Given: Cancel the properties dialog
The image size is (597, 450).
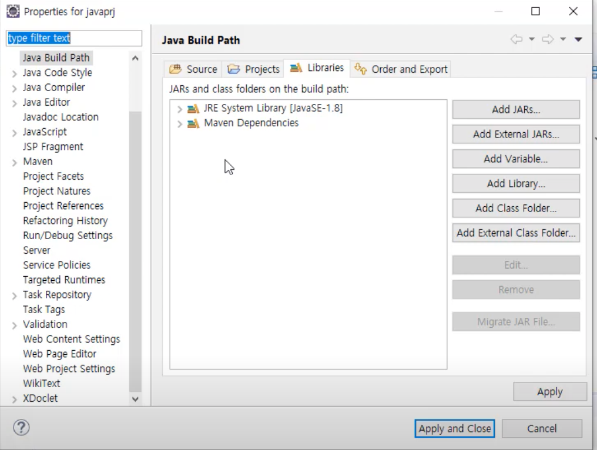Looking at the screenshot, I should coord(542,429).
